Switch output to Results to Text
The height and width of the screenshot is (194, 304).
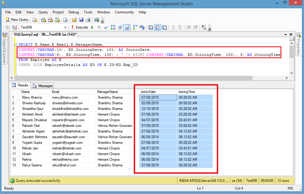pyautogui.click(x=150, y=27)
